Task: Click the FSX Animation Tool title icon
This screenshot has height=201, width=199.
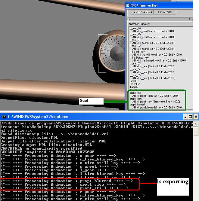Action: click(x=128, y=5)
